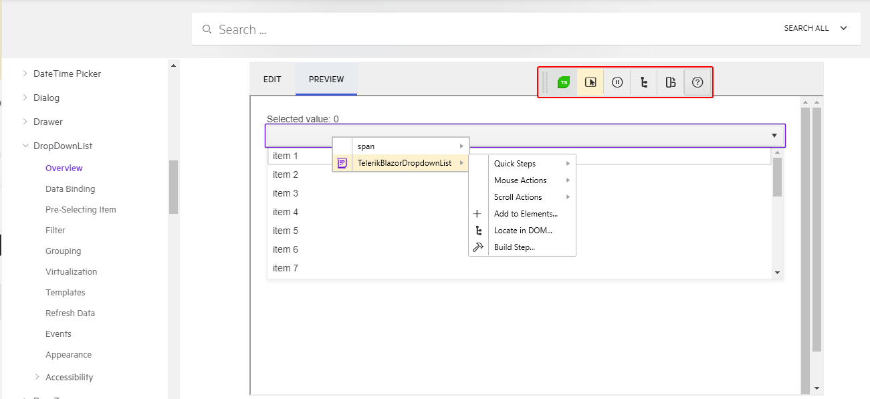
Task: Click the green Test Studio TS logo icon
Action: click(564, 82)
